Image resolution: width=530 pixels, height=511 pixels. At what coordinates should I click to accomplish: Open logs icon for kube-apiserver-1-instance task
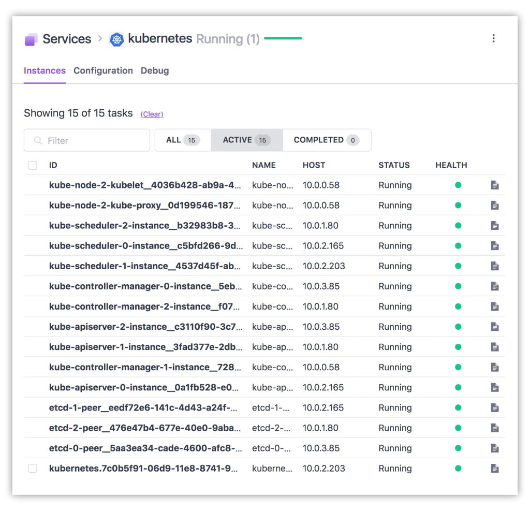point(494,347)
